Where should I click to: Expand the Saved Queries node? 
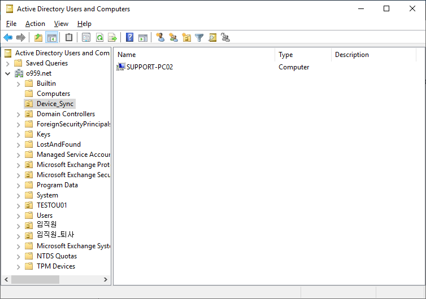pyautogui.click(x=7, y=64)
